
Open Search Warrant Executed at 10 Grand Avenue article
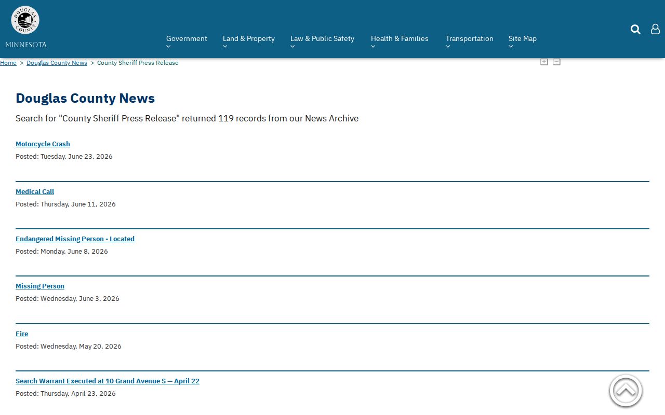tap(108, 381)
